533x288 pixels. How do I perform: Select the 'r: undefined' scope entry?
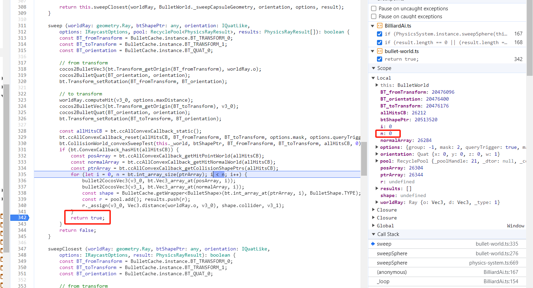tap(397, 182)
